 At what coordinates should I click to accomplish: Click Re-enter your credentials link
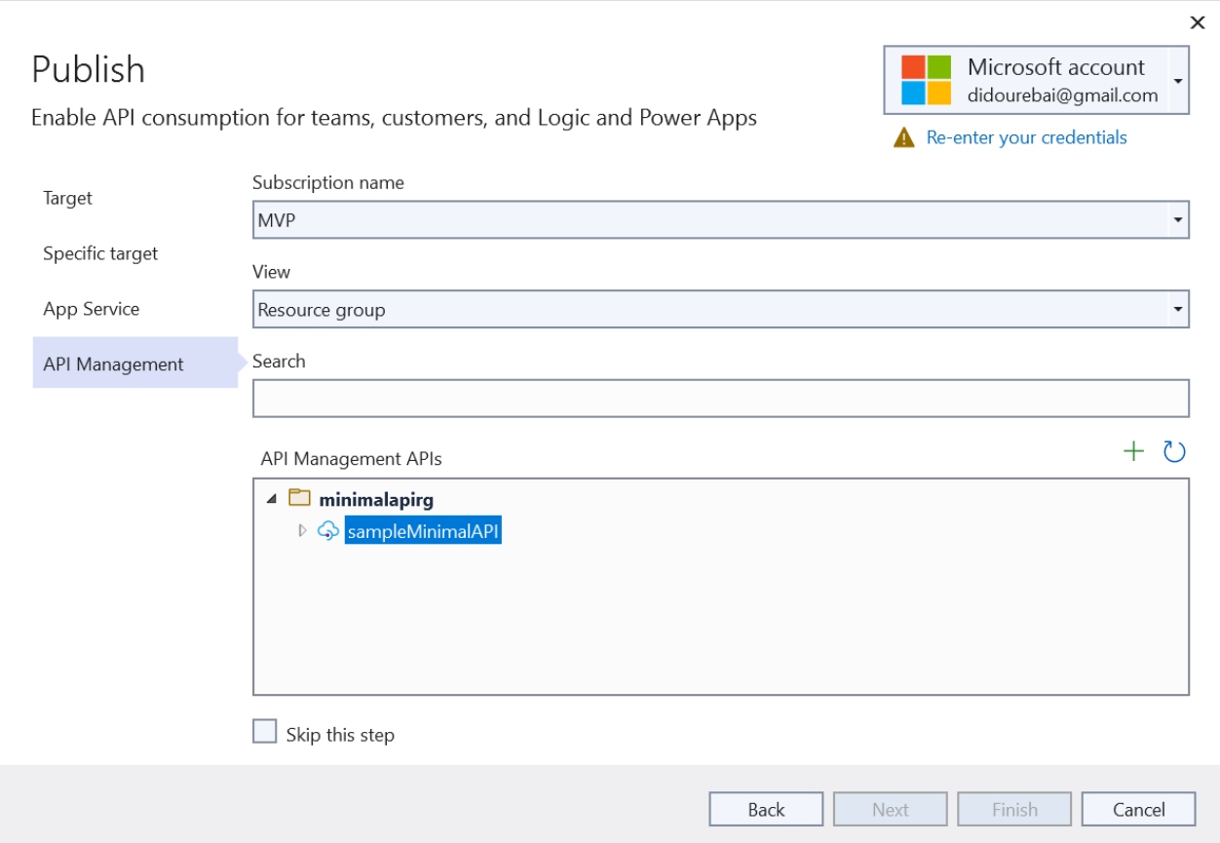[1026, 138]
